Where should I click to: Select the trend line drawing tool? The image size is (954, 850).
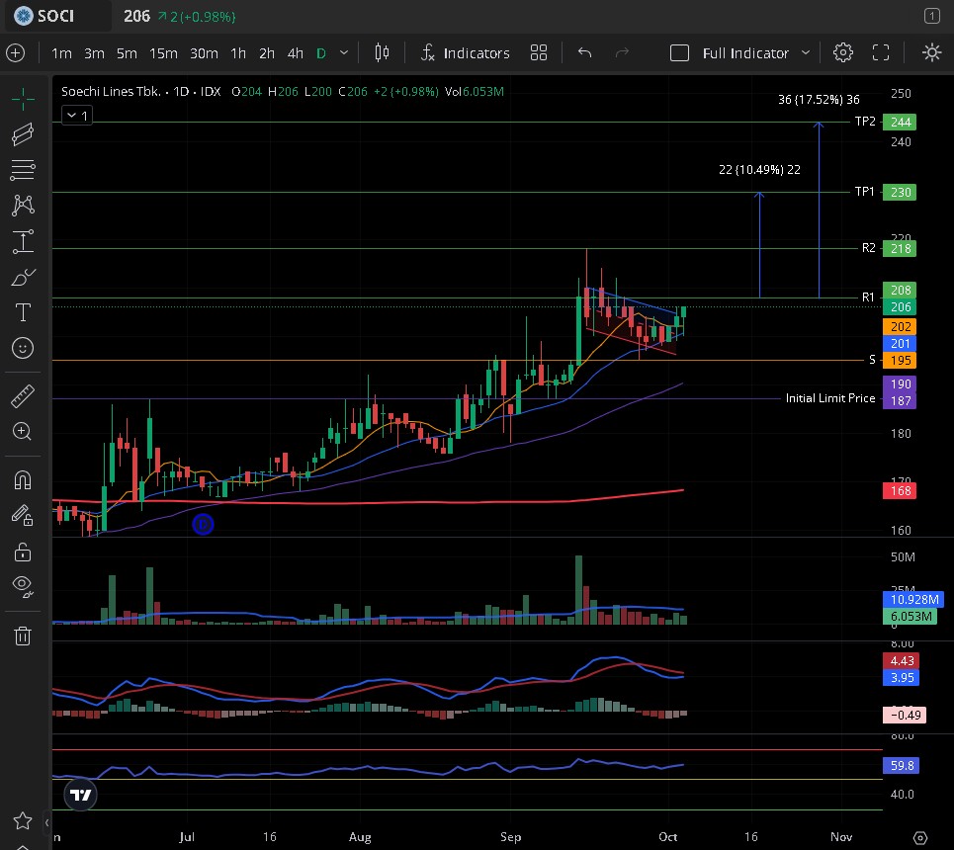tap(22, 134)
